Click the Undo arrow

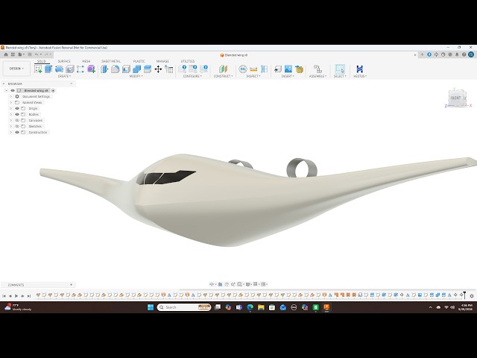[x=37, y=54]
